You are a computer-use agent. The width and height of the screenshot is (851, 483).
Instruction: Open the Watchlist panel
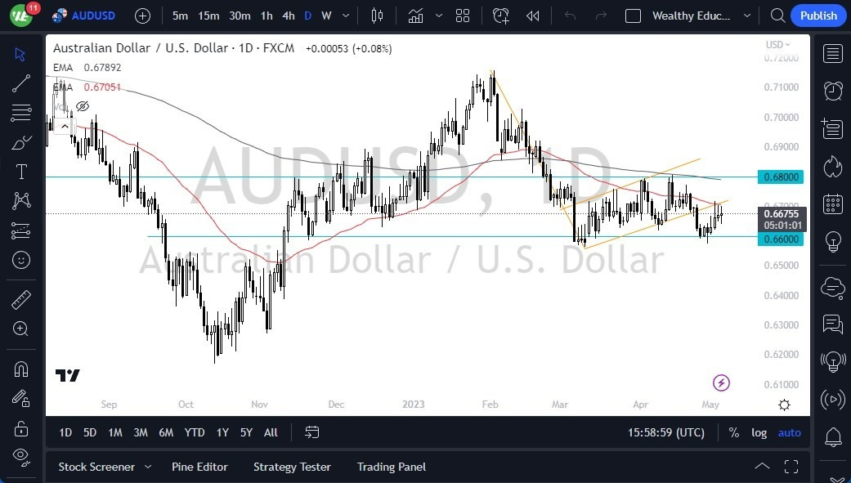click(832, 53)
